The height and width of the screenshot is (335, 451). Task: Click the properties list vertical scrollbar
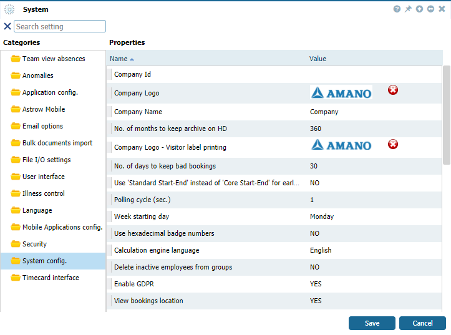point(447,115)
